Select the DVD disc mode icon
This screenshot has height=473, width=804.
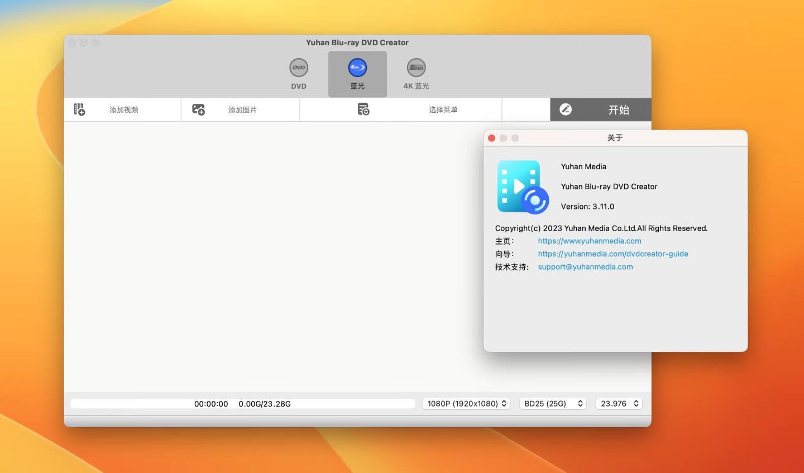click(x=299, y=68)
